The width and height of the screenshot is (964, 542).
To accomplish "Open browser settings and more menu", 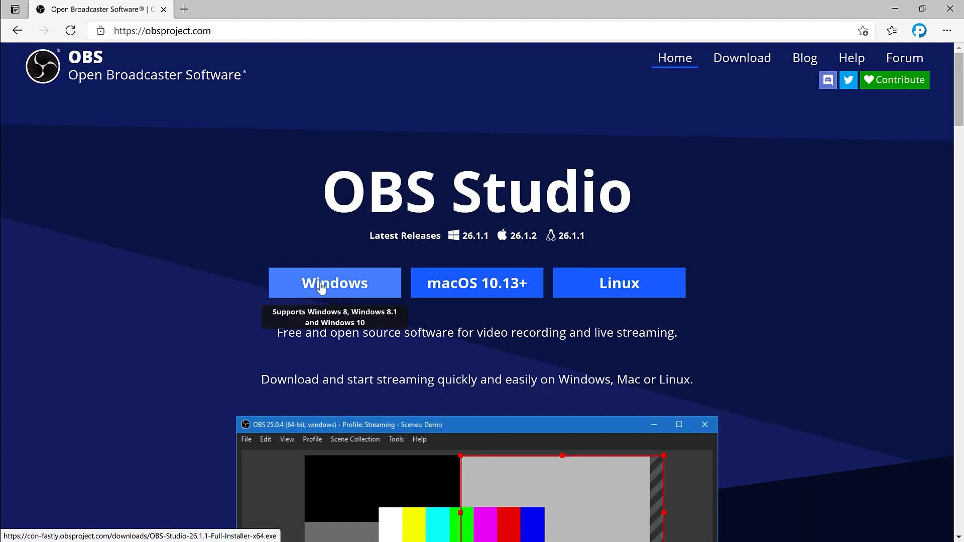I will [947, 31].
